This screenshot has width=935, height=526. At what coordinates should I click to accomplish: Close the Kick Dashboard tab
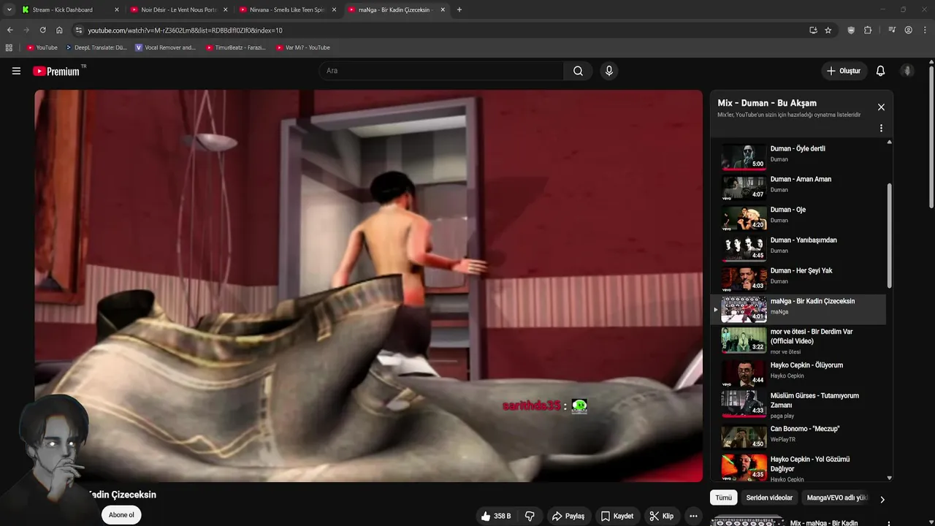pos(116,9)
